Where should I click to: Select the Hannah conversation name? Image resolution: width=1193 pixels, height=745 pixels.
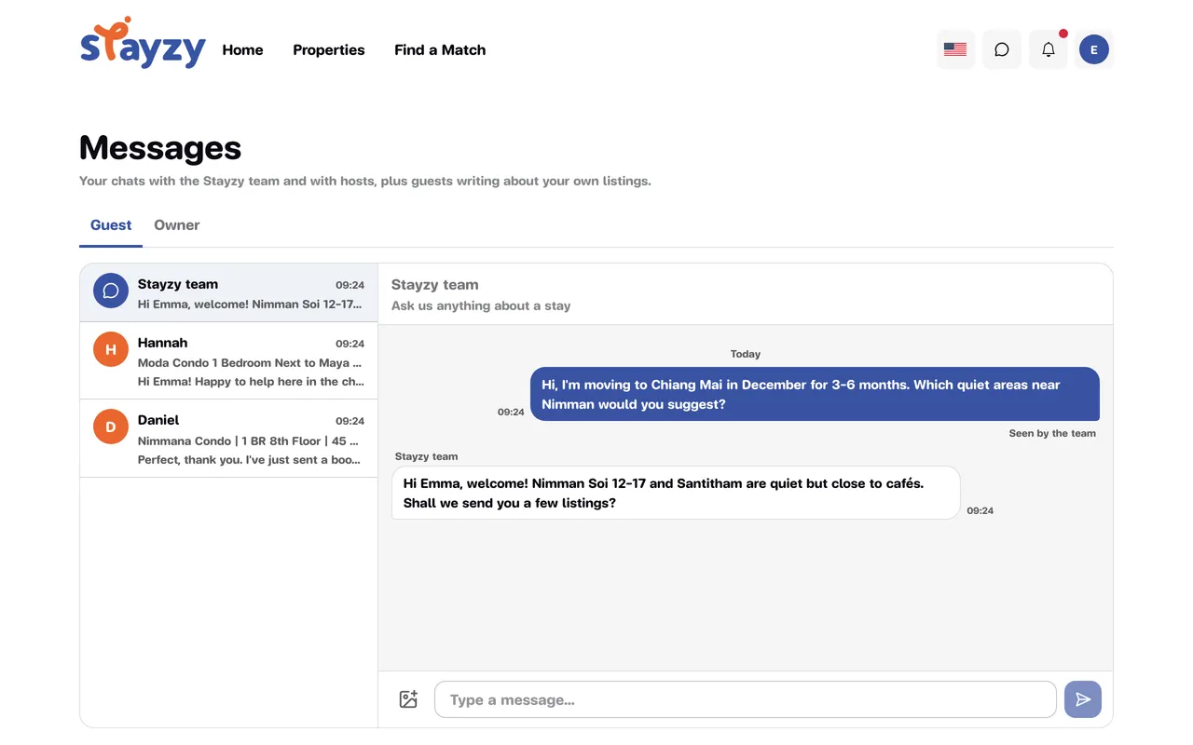point(162,343)
